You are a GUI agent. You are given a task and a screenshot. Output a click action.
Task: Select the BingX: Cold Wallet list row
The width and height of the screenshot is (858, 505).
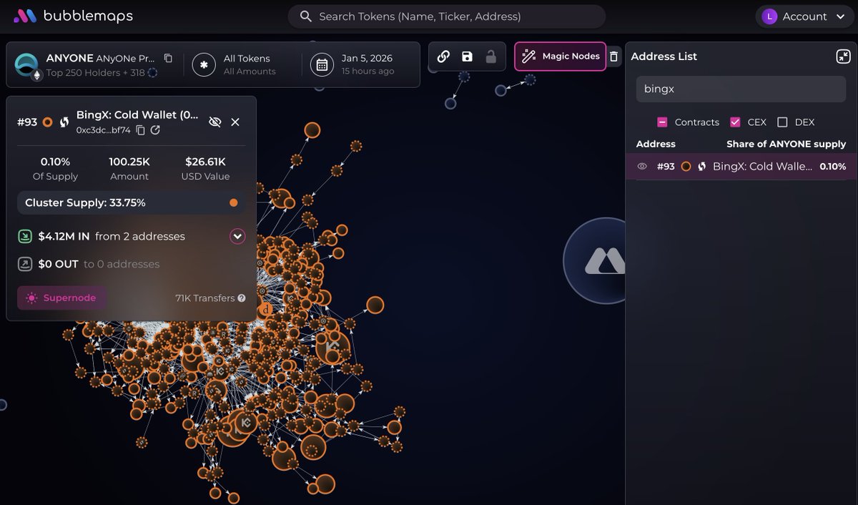coord(741,166)
